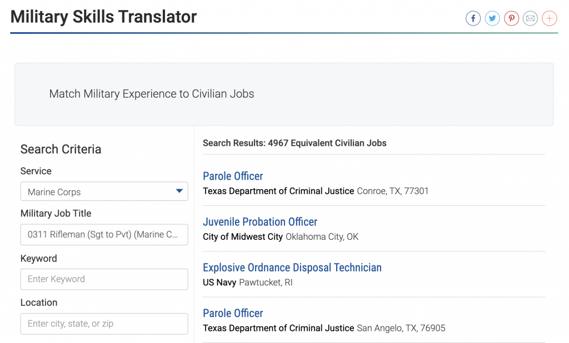Image resolution: width=569 pixels, height=343 pixels.
Task: Pin this page via Pinterest icon
Action: (x=511, y=18)
